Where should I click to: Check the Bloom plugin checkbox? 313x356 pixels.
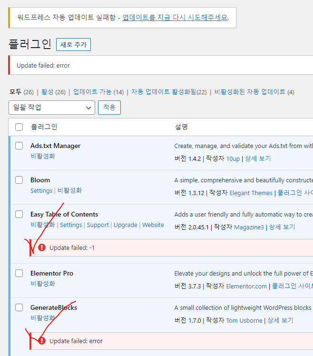19,180
